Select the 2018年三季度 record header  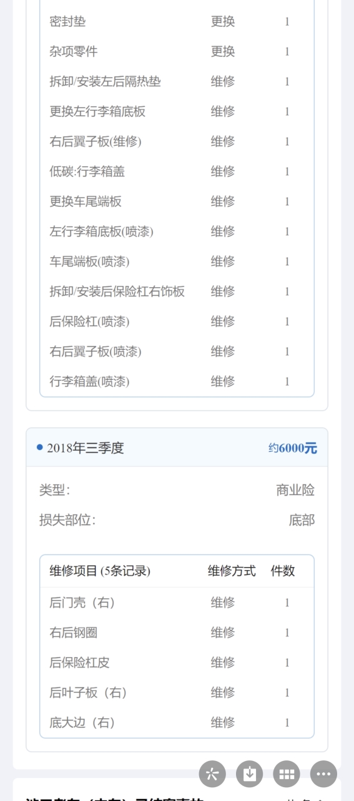pos(177,448)
